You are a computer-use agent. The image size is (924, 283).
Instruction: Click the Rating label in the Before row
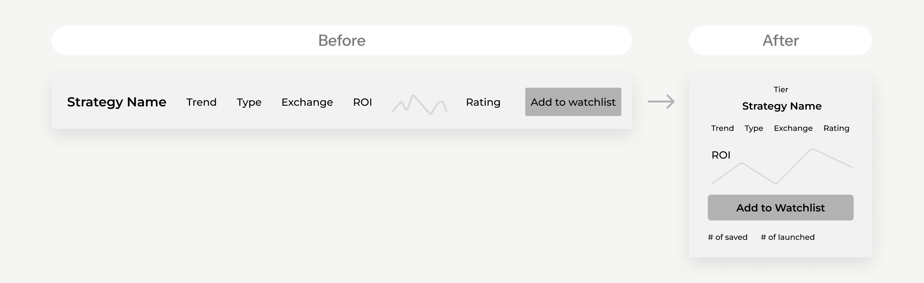tap(483, 102)
